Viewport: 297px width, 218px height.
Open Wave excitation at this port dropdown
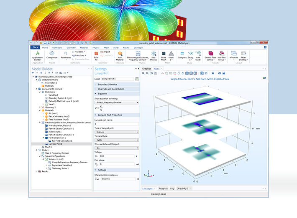pyautogui.click(x=117, y=148)
